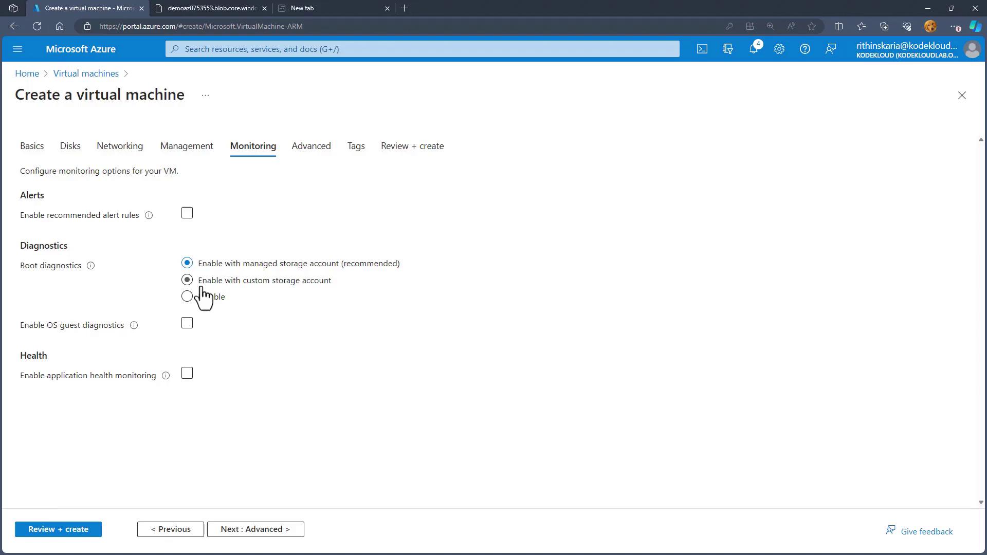Click the feedback icon in top bar
Screen dimensions: 987x555
click(x=830, y=49)
